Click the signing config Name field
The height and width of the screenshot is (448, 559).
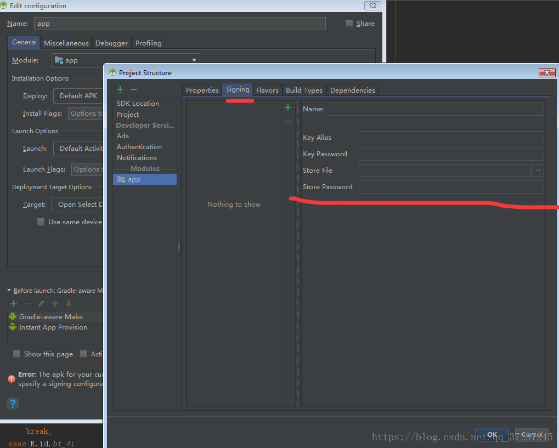[437, 109]
